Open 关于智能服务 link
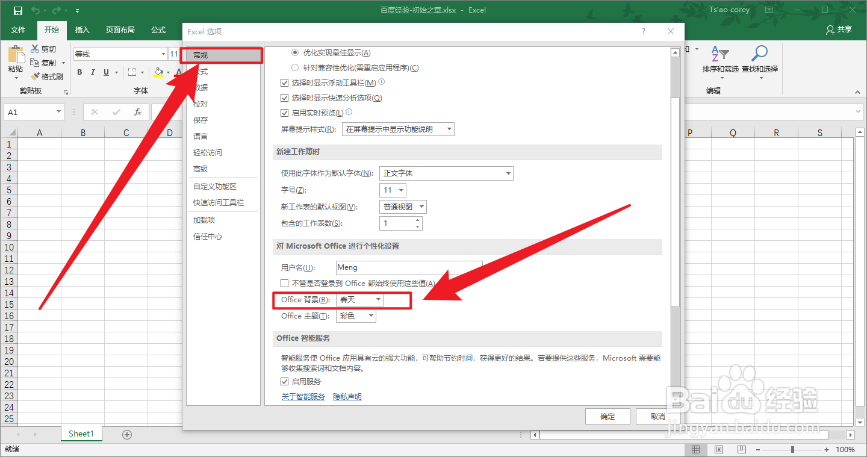This screenshot has width=867, height=457. [303, 397]
